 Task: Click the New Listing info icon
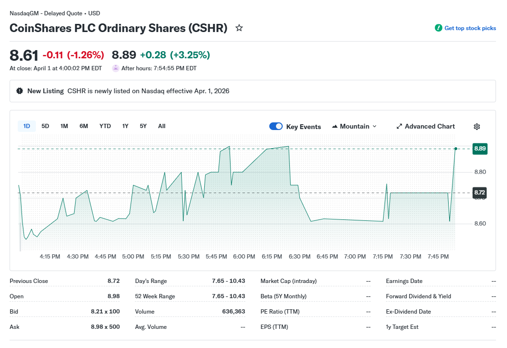coord(20,91)
